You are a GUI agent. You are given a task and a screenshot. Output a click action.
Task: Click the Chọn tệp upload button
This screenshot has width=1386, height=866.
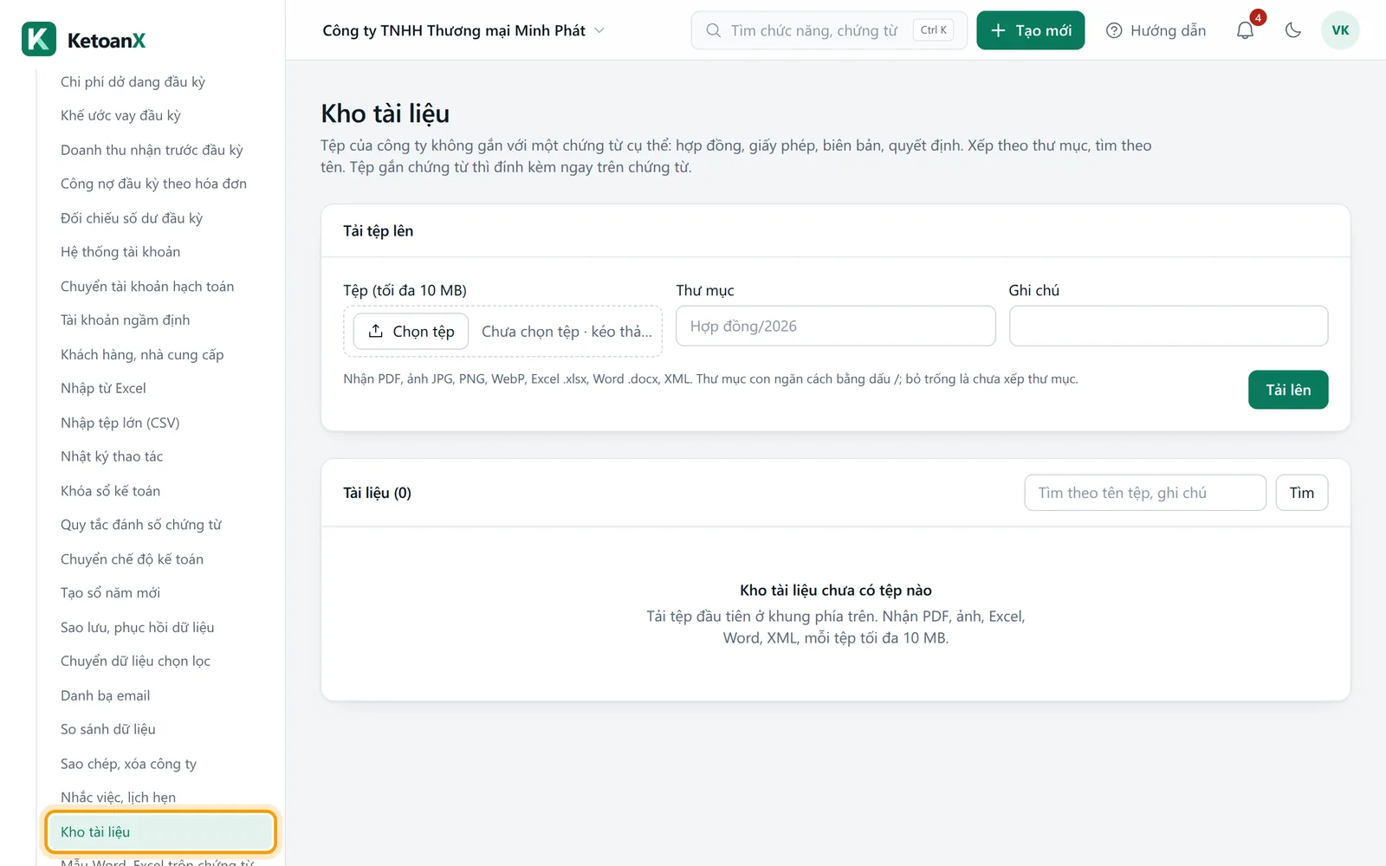[x=411, y=332]
